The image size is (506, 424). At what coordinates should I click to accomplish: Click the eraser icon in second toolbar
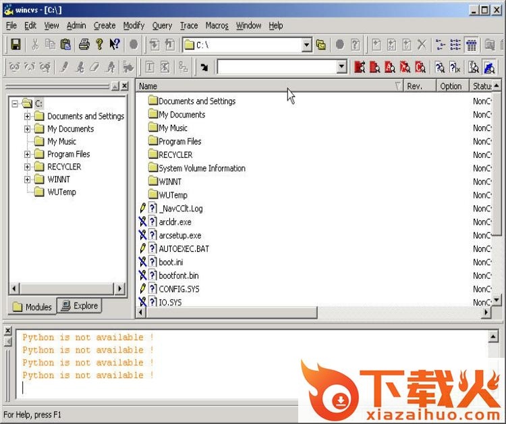click(94, 67)
